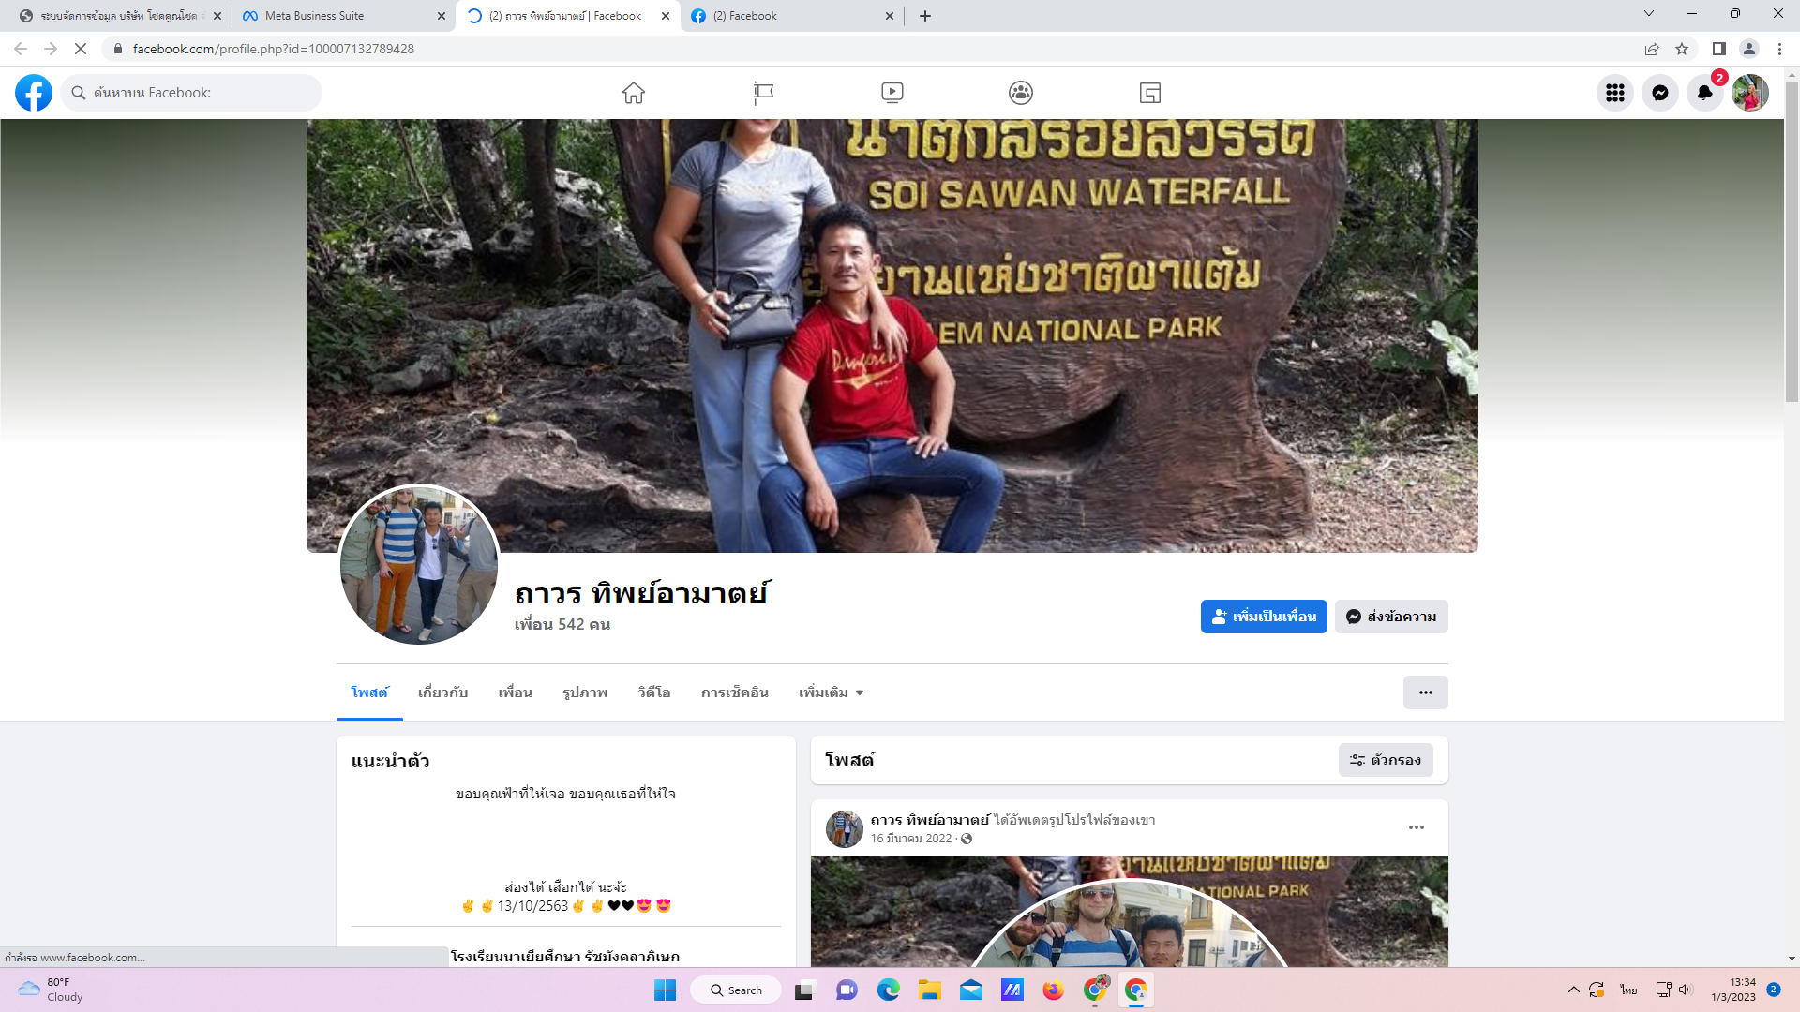Open the Groups icon in top navigation

1021,93
